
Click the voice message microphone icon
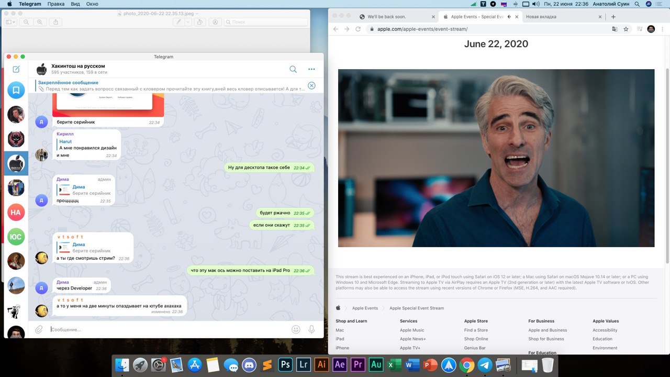click(312, 329)
